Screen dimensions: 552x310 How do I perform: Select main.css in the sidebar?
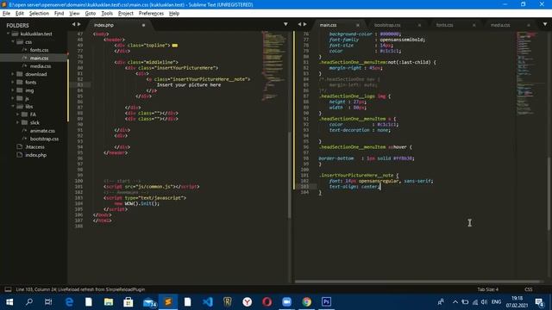coord(39,58)
